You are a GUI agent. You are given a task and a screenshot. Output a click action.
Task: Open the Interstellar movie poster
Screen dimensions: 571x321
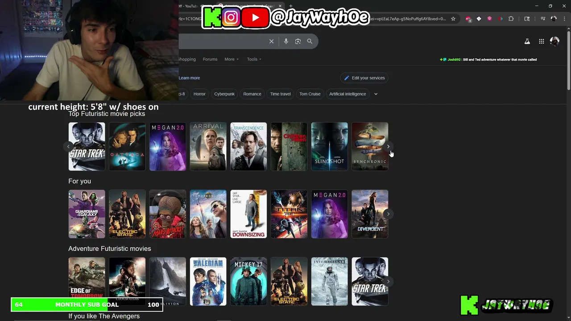(329, 281)
